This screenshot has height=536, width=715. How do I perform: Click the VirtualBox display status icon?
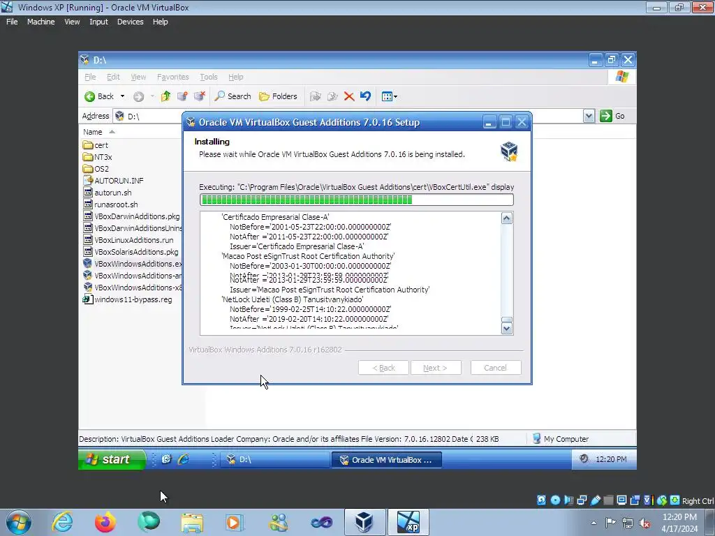(x=621, y=500)
